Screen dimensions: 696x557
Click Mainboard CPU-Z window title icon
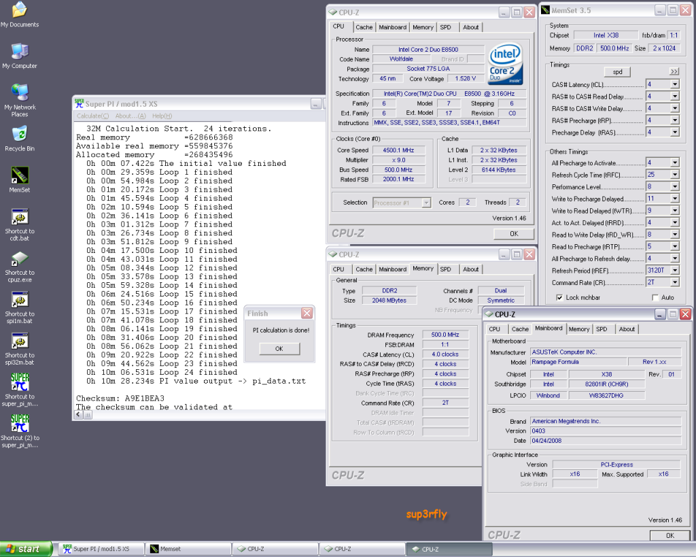(489, 314)
